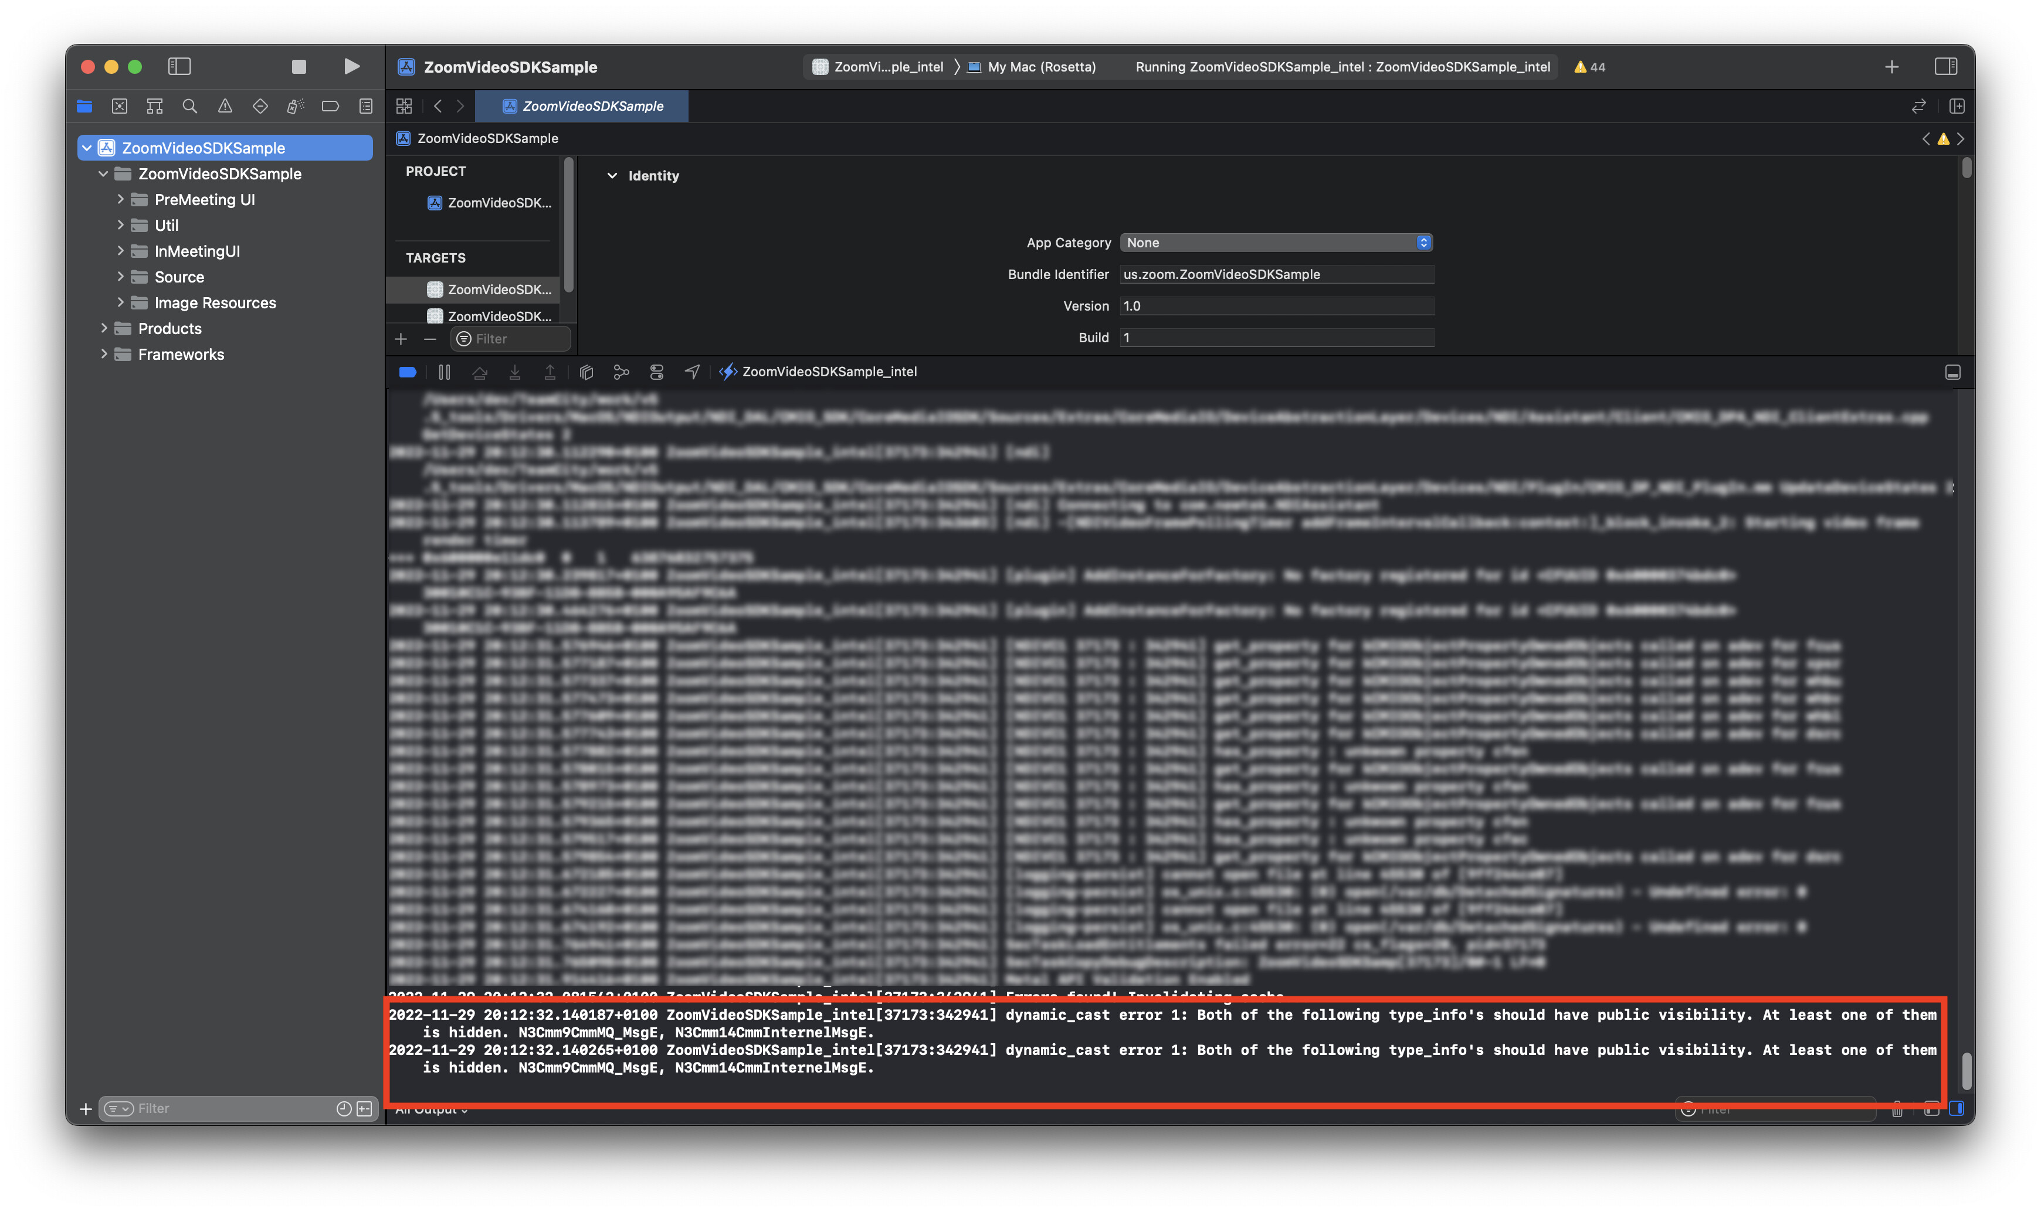Screen dimensions: 2041x1212
Task: Toggle the right inspector panel
Action: coord(1945,67)
